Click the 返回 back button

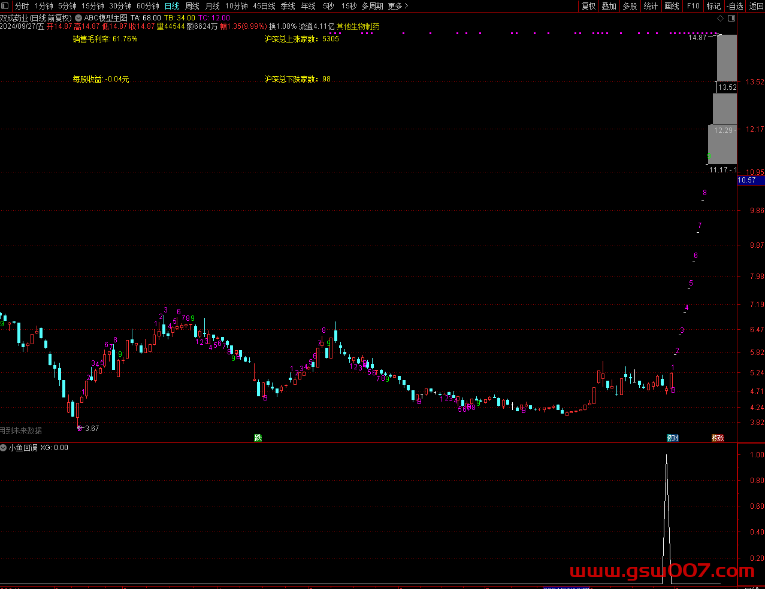(757, 6)
